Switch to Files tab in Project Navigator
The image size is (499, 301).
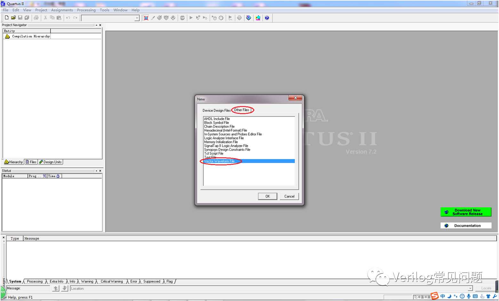point(31,162)
